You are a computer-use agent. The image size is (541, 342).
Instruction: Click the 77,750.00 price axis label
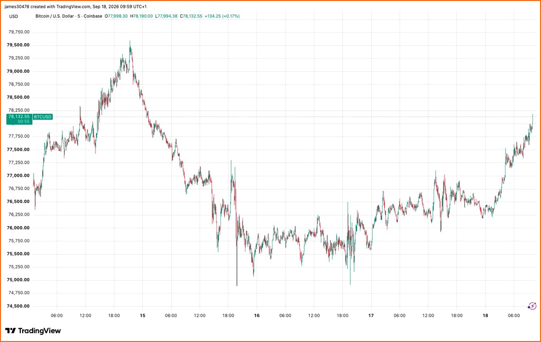coord(19,136)
